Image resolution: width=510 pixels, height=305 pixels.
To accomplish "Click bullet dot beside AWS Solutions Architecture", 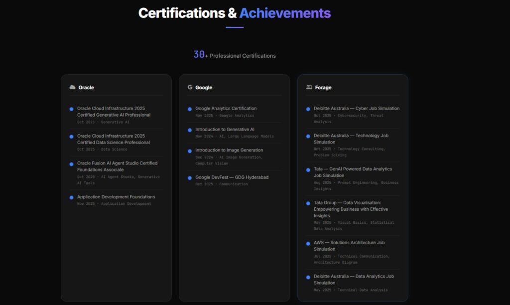I will tap(308, 244).
